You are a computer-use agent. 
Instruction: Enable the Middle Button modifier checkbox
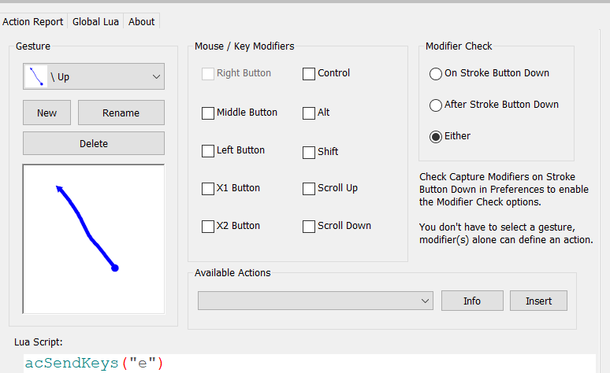click(208, 113)
